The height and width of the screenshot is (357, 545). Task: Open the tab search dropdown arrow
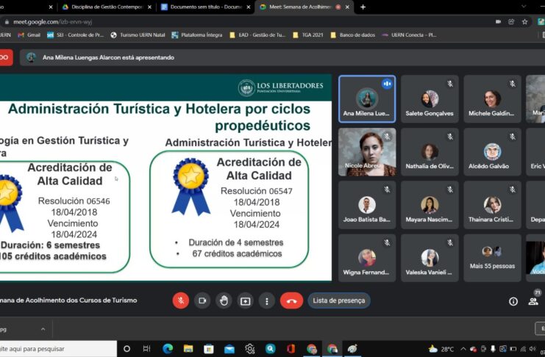tap(524, 7)
